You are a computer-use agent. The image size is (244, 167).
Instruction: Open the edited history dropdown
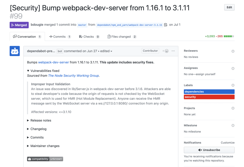(x=106, y=51)
